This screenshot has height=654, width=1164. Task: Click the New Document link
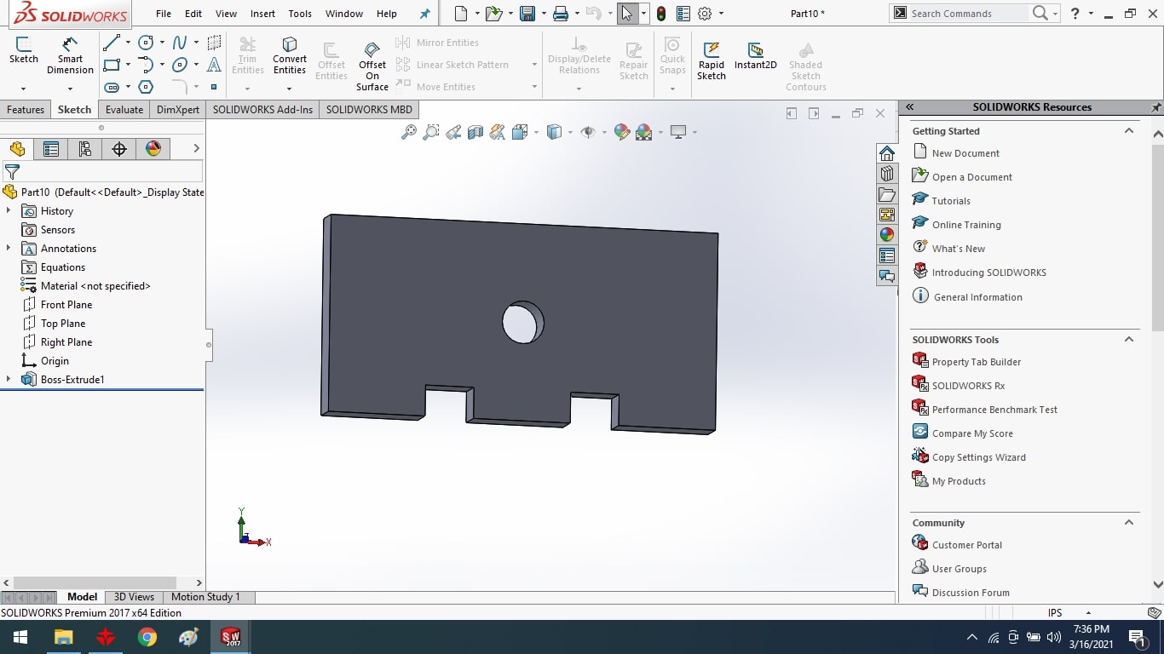965,153
